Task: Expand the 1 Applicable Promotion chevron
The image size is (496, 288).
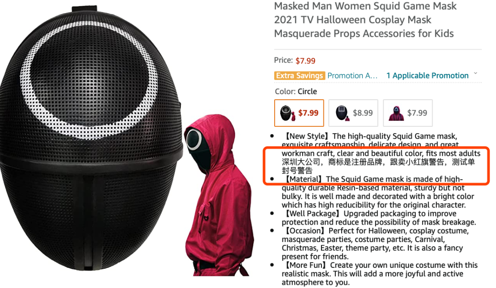Action: (x=475, y=73)
